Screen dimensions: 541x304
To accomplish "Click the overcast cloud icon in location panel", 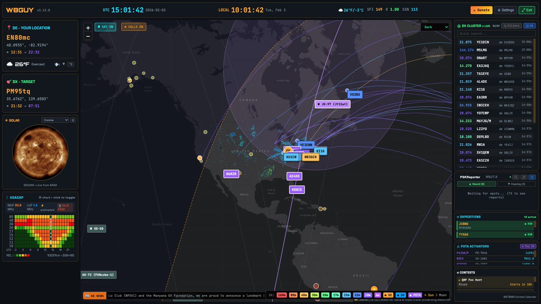I will 9,64.
